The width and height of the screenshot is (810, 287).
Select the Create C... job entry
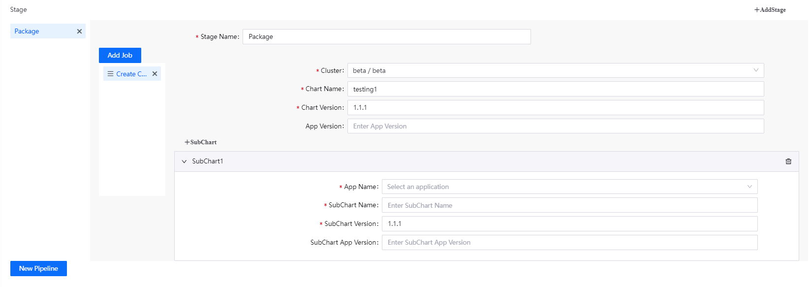point(131,74)
